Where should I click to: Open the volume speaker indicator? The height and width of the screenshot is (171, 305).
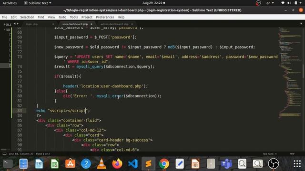tap(289, 3)
